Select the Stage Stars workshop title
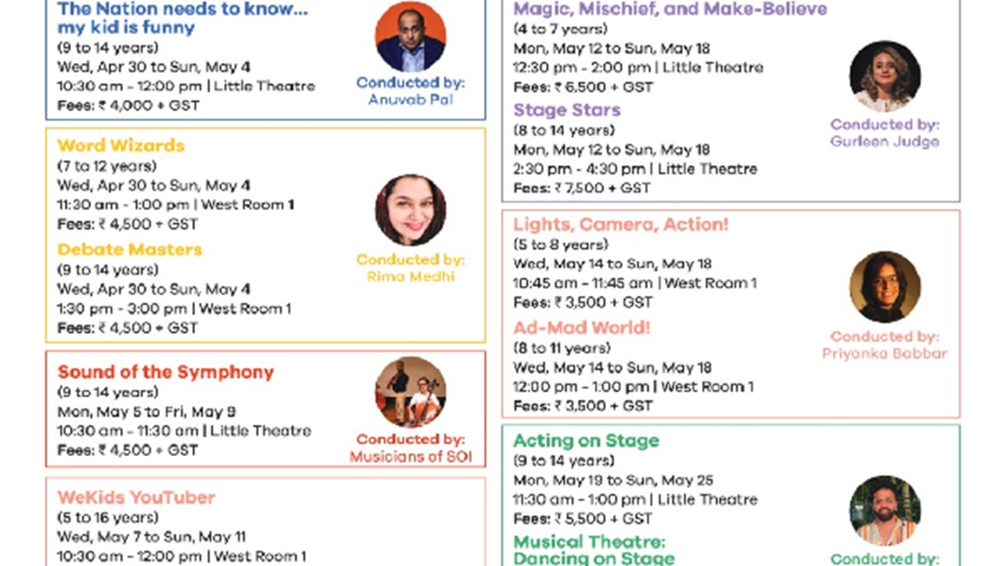This screenshot has width=1006, height=566. [x=567, y=110]
